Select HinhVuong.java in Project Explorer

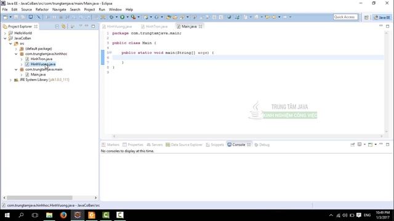(x=42, y=64)
